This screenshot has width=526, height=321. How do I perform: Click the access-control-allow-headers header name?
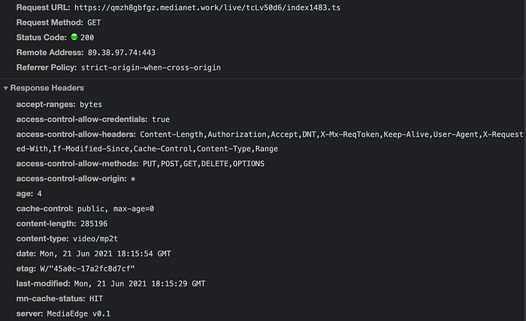[76, 135]
